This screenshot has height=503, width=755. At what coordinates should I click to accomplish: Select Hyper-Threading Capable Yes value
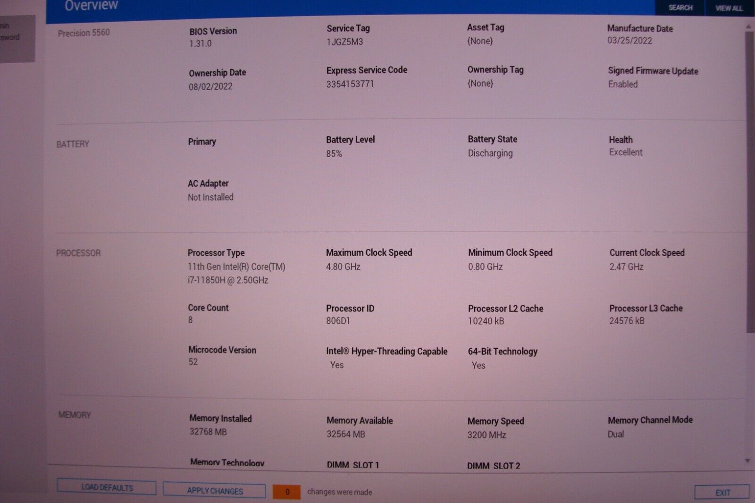point(337,365)
